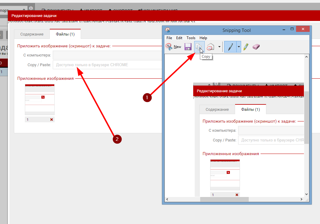Open the attached image thumbnail in browser page
Screen dimensions: 320x224
(x=40, y=100)
